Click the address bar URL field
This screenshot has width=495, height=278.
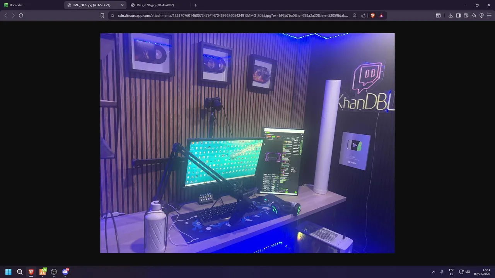233,15
